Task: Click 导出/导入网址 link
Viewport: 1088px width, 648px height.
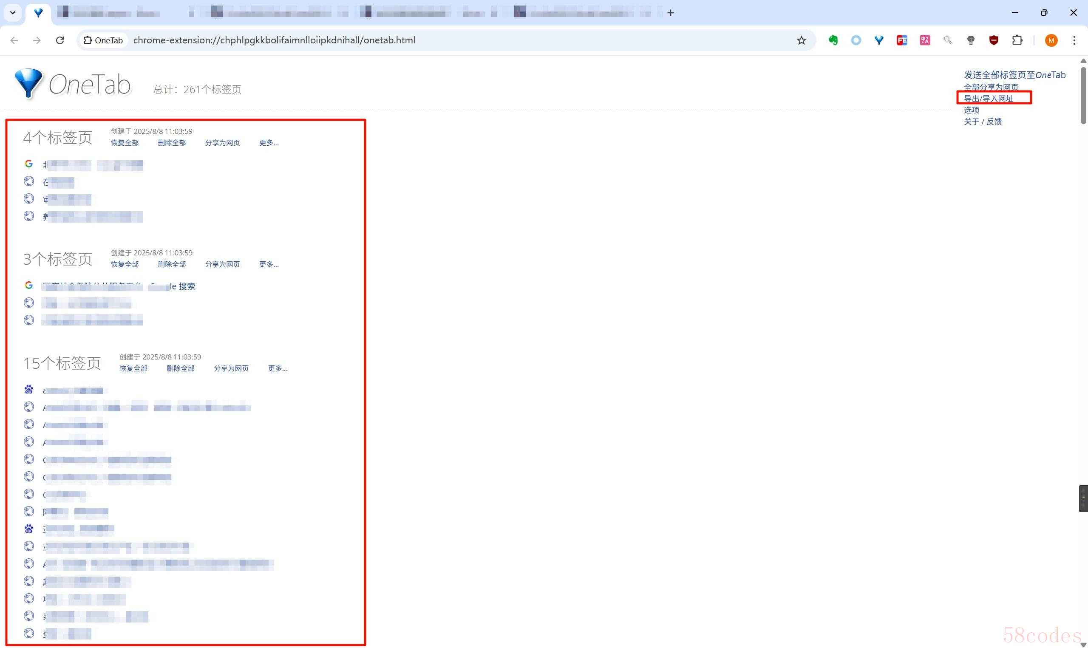Action: pyautogui.click(x=989, y=98)
